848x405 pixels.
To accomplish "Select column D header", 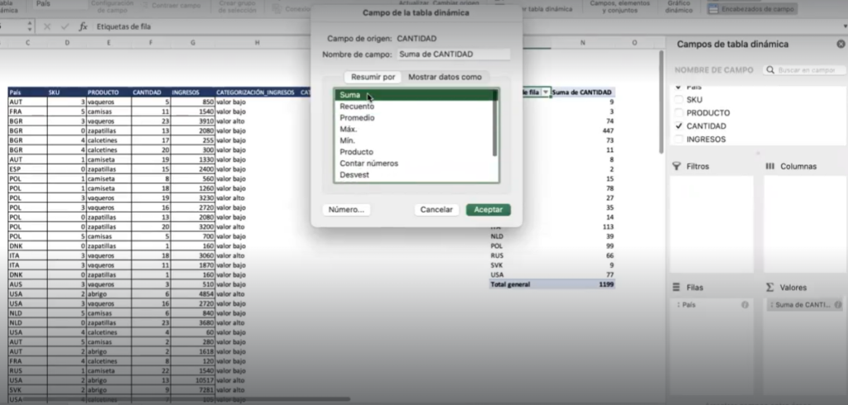I will point(67,43).
